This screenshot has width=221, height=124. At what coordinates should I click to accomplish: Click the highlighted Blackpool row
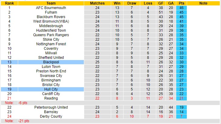(51, 62)
